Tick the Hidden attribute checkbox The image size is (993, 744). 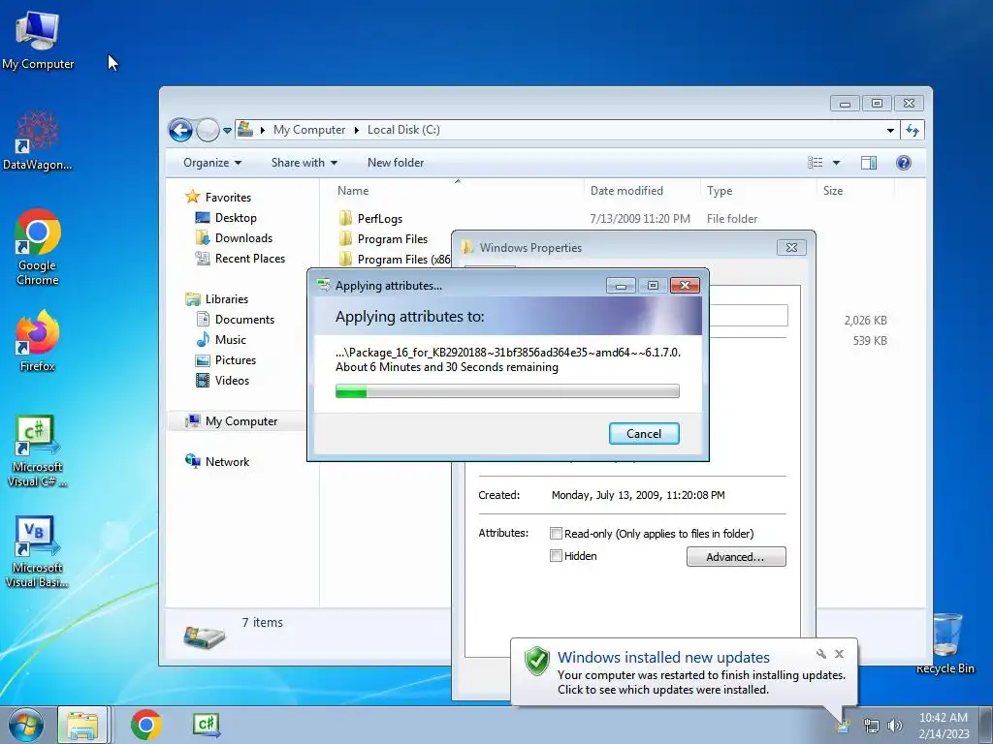click(556, 556)
